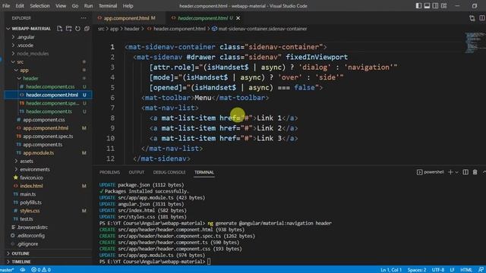Switch to the Debug Console tab
Viewport: 486px width, 273px height.
pos(169,172)
